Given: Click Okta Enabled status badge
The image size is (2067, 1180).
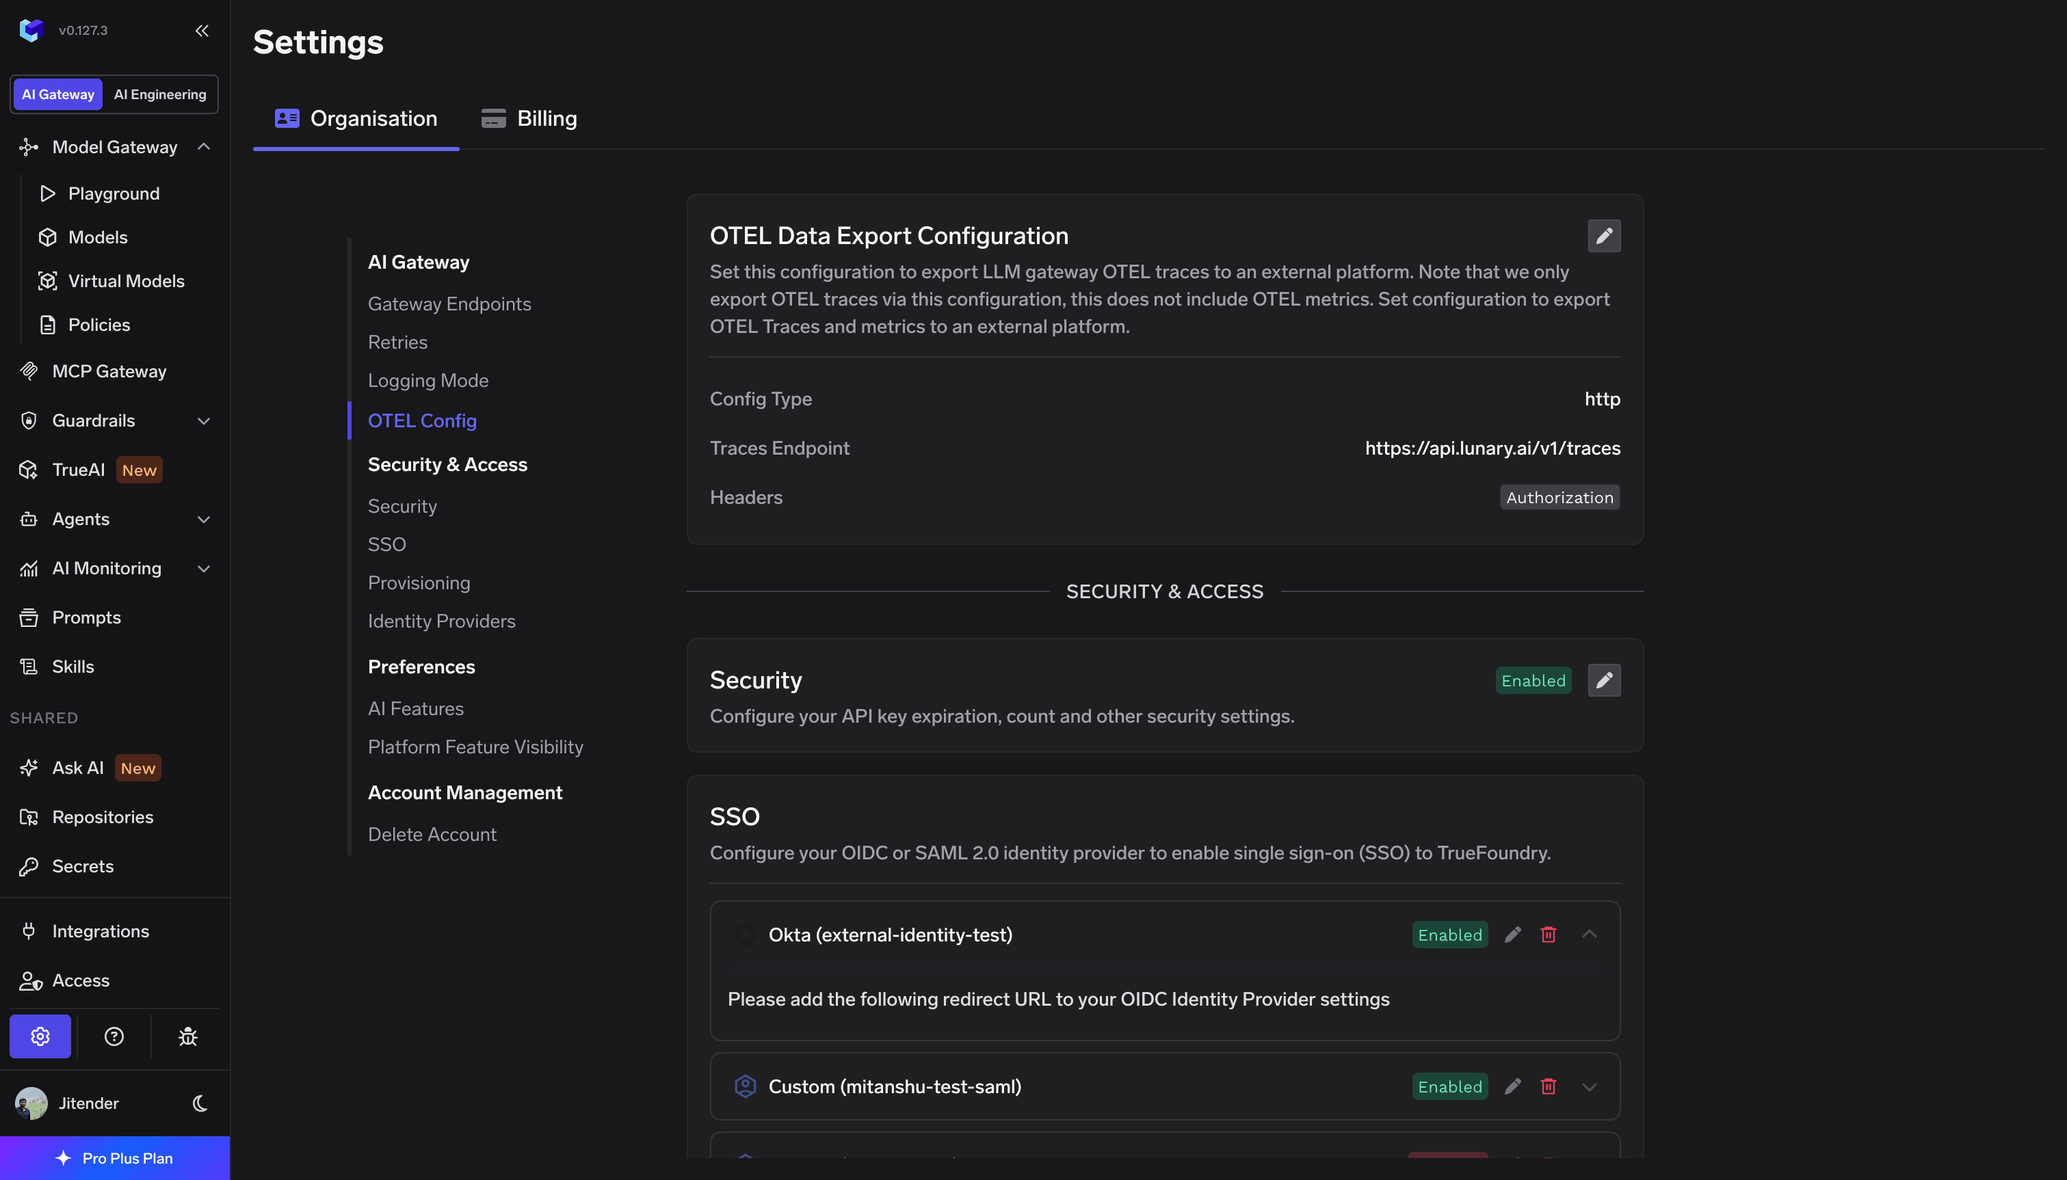Looking at the screenshot, I should (1449, 935).
